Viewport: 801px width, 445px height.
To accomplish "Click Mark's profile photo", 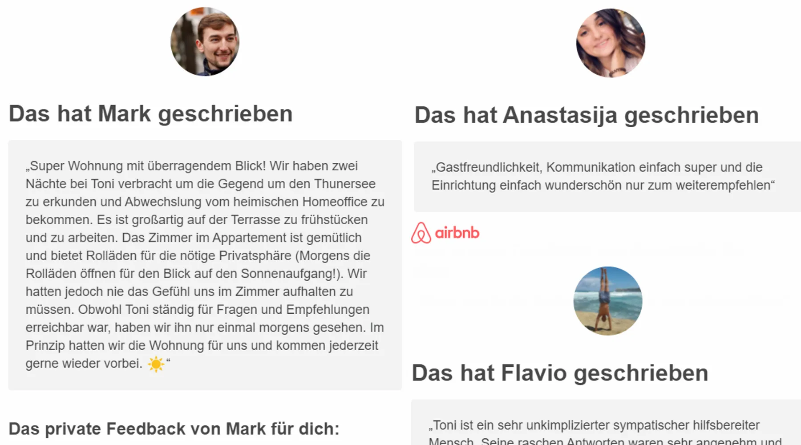I will [x=205, y=41].
